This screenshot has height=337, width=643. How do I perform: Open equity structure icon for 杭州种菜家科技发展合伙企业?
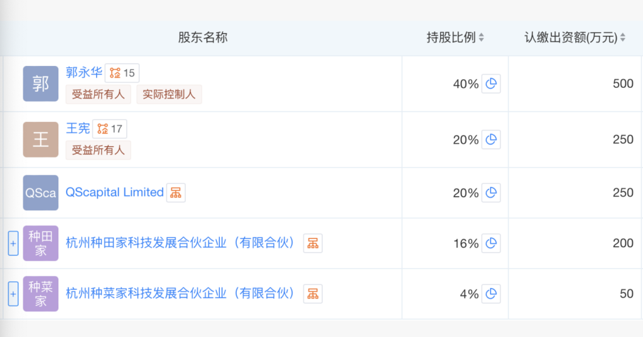[x=313, y=294]
